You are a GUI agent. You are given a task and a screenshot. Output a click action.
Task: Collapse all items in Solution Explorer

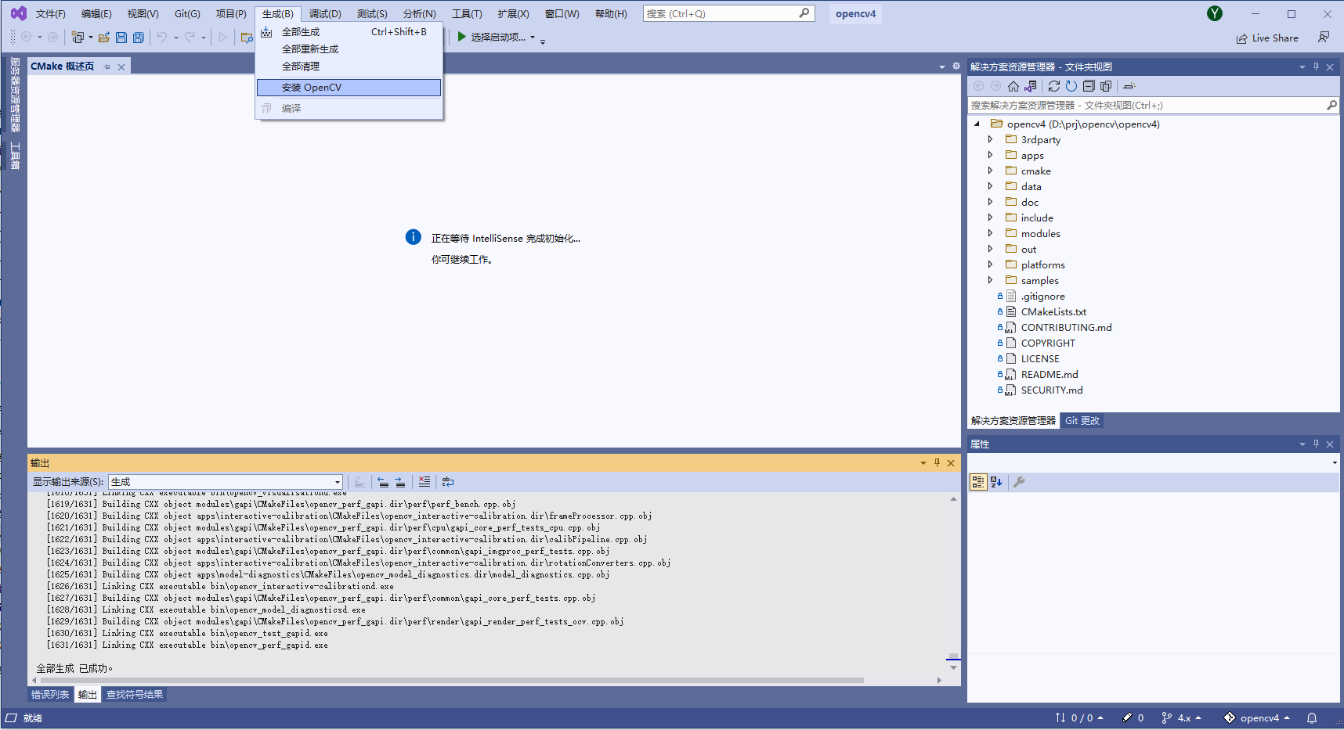1088,86
